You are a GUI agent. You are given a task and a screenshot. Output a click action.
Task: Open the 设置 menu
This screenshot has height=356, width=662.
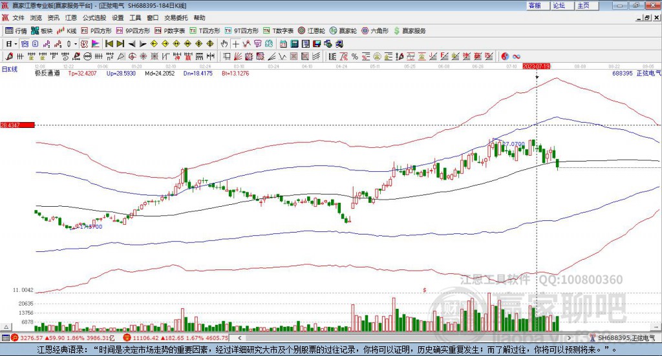tap(118, 17)
